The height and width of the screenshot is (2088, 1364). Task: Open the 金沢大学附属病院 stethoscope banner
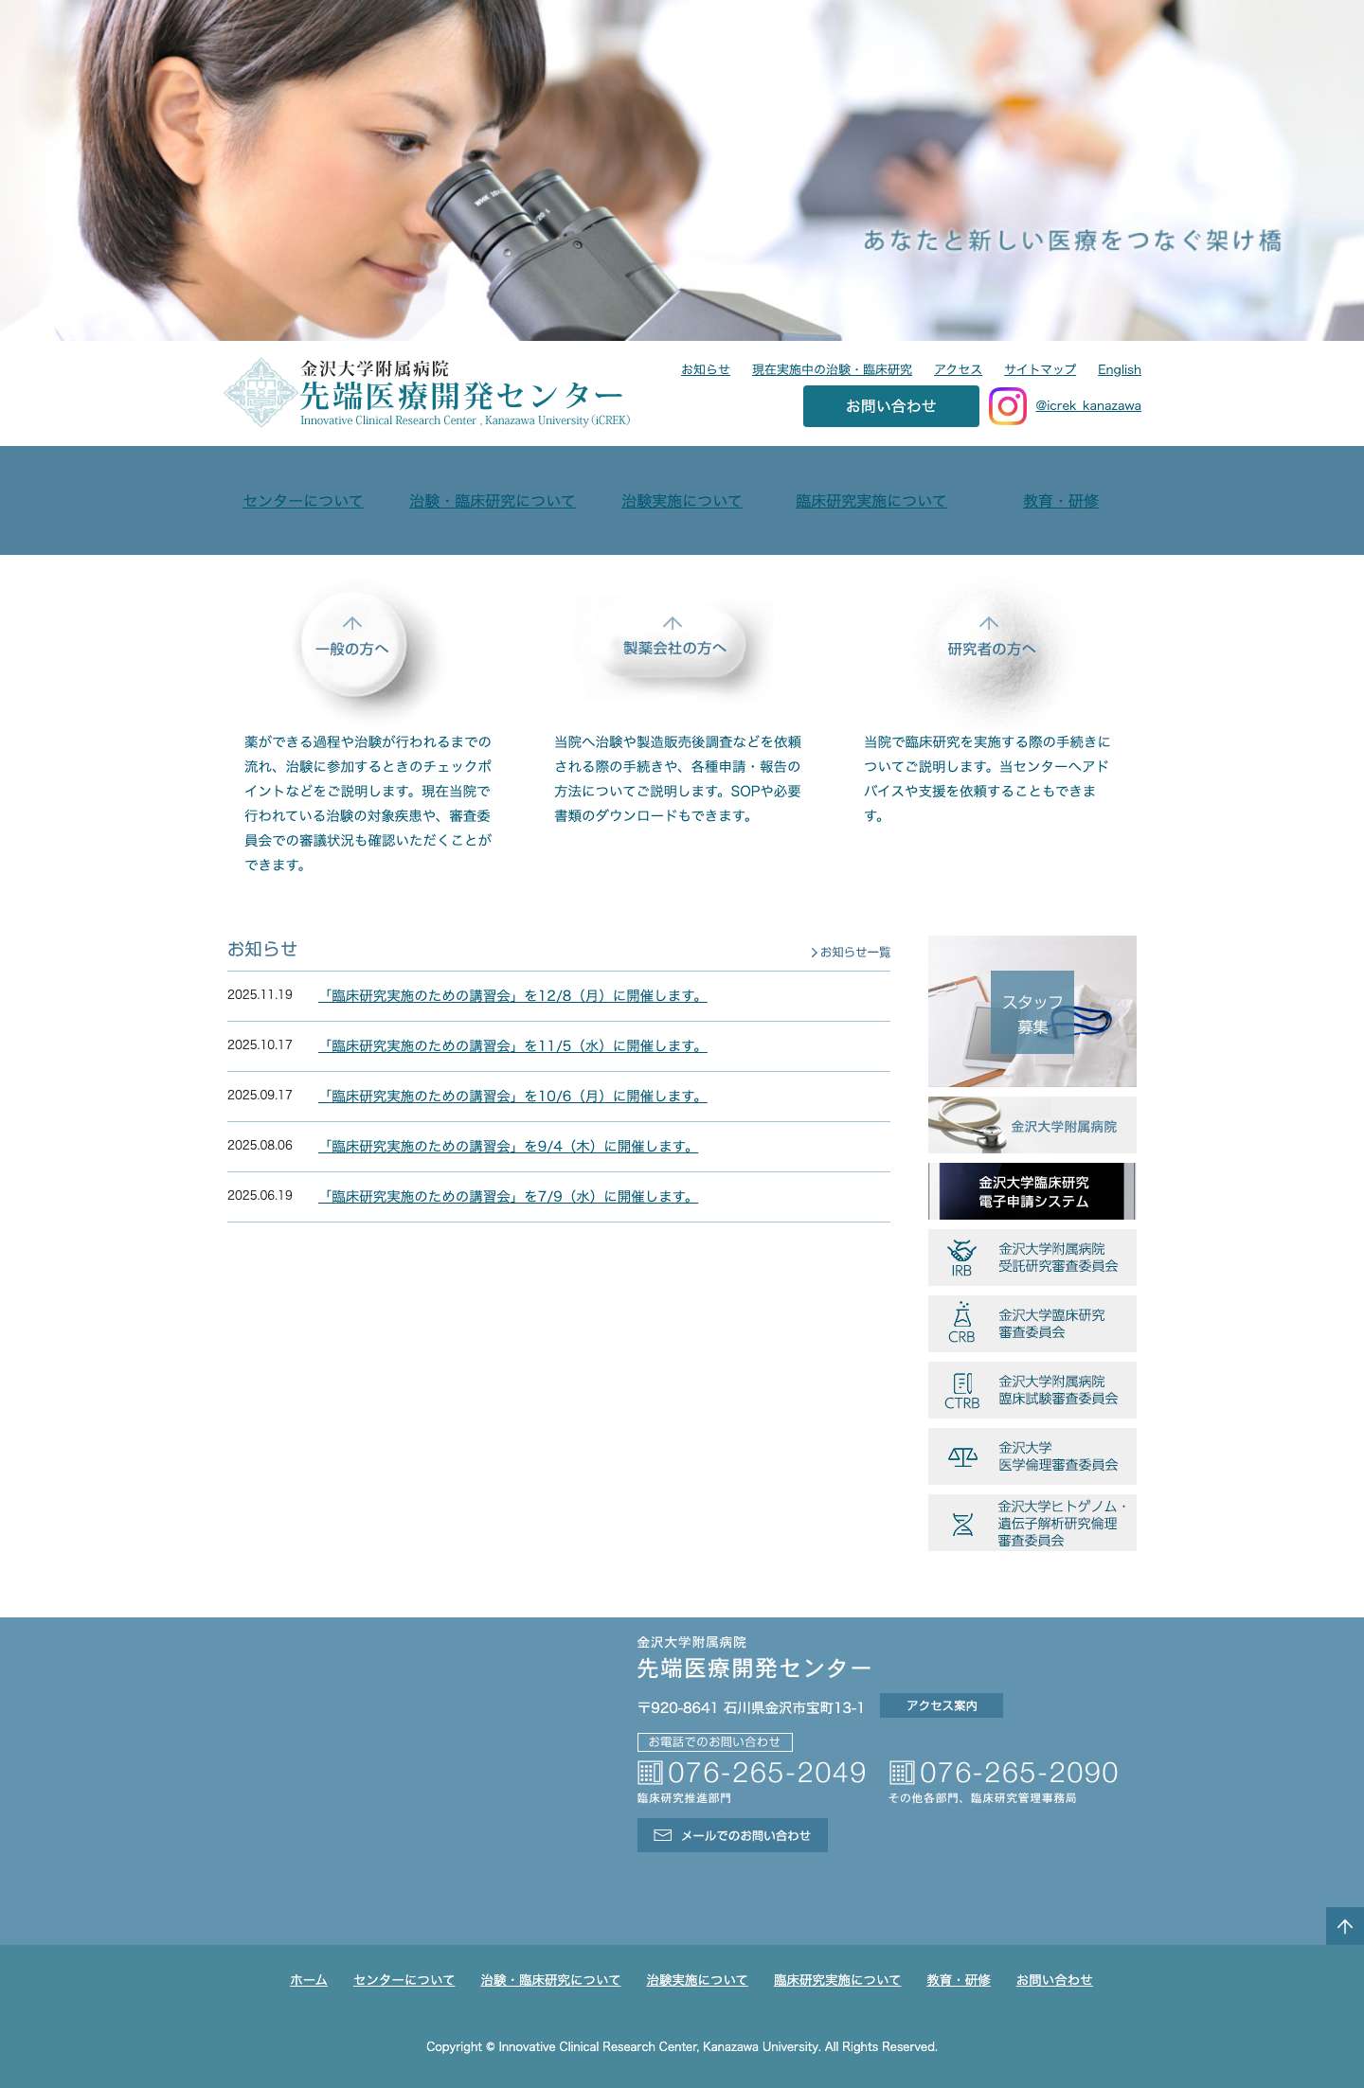coord(1032,1125)
